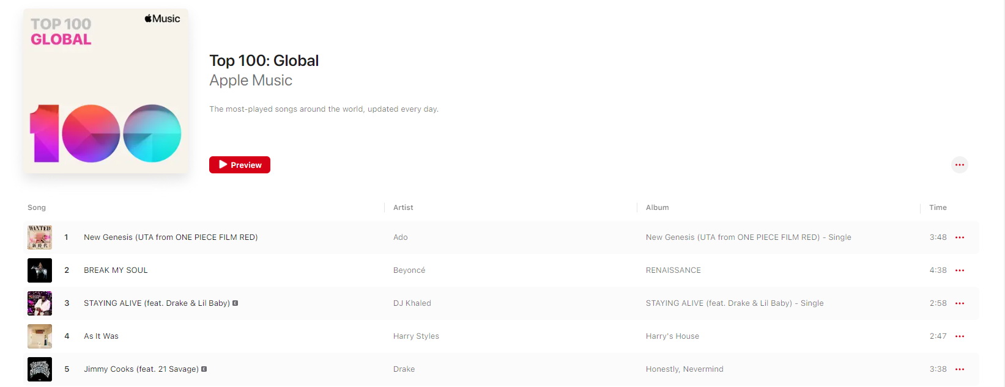Click the Top 100 Global playlist artwork
This screenshot has width=1005, height=387.
[106, 91]
